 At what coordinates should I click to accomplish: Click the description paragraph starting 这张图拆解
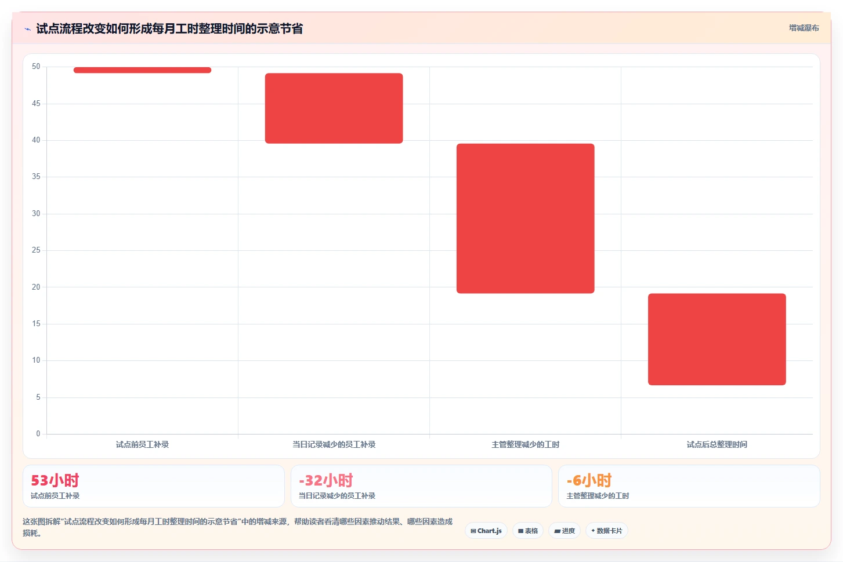point(237,527)
